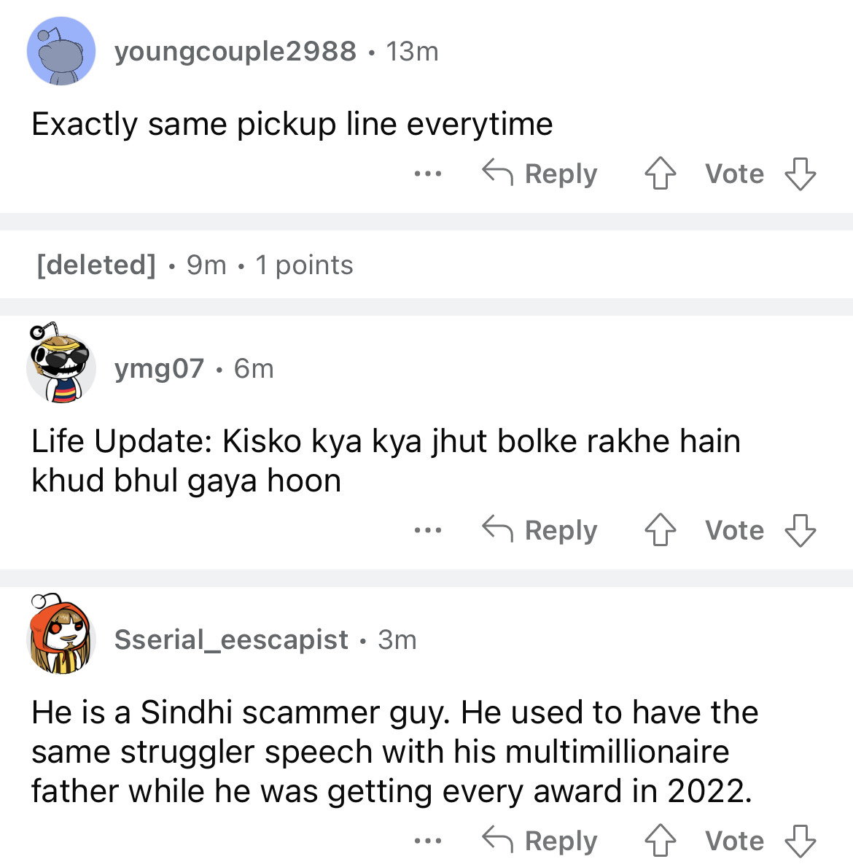Open more options on ymg07's comment
The height and width of the screenshot is (867, 853).
[427, 530]
